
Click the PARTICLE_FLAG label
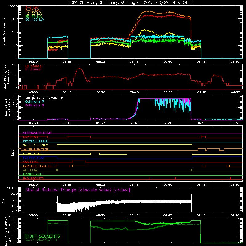[x=34, y=166]
